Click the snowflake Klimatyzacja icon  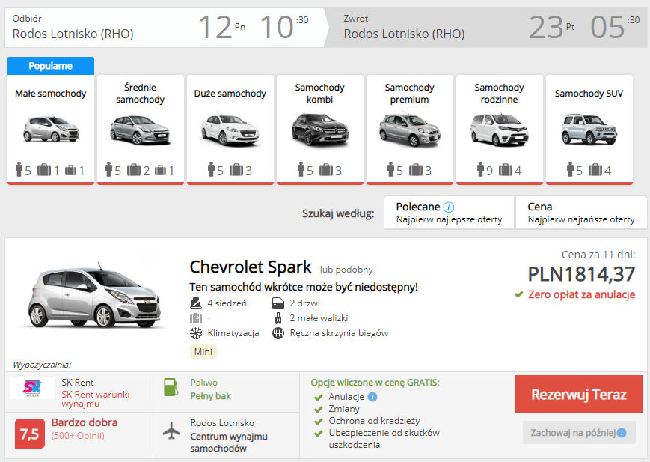(196, 333)
